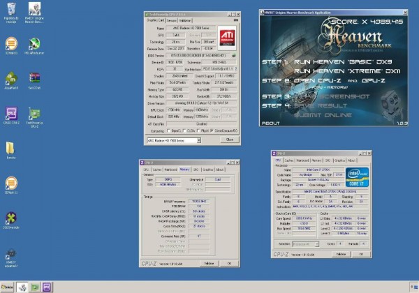The width and height of the screenshot is (419, 293).
Task: Switch to the Graphics Card tab in GPU-Z
Action: click(x=155, y=20)
